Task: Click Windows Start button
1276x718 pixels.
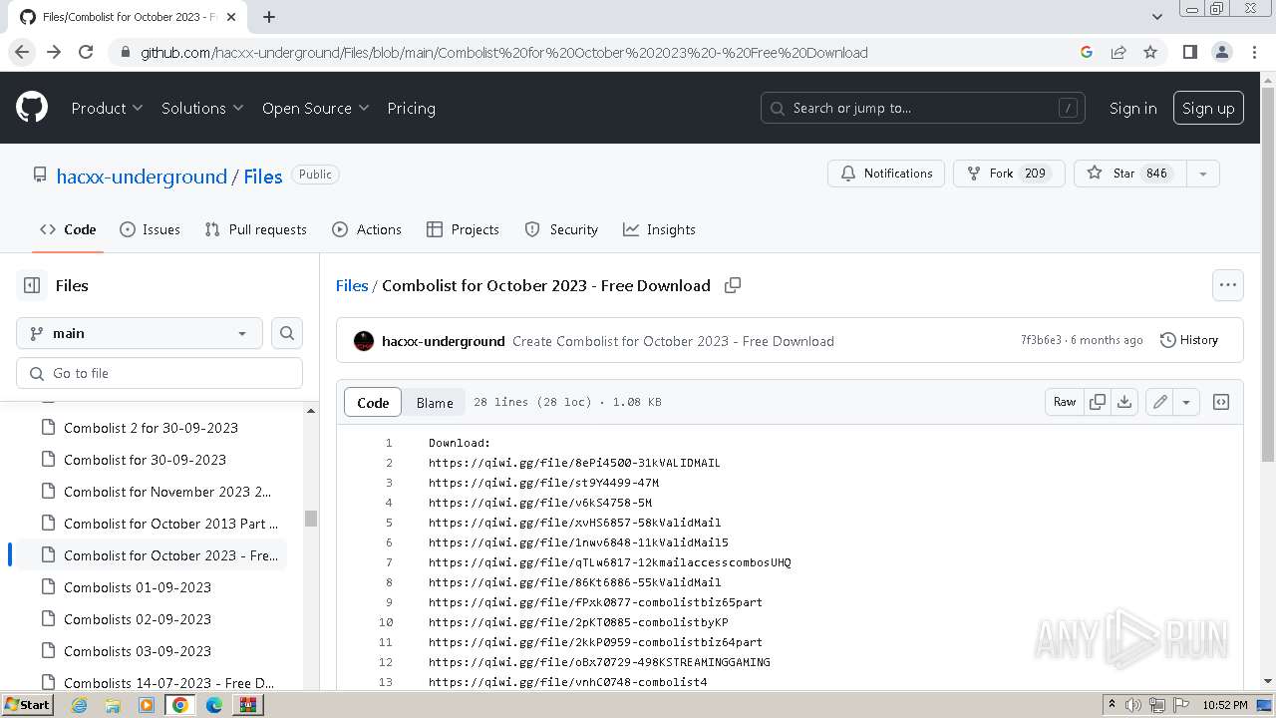Action: click(27, 705)
